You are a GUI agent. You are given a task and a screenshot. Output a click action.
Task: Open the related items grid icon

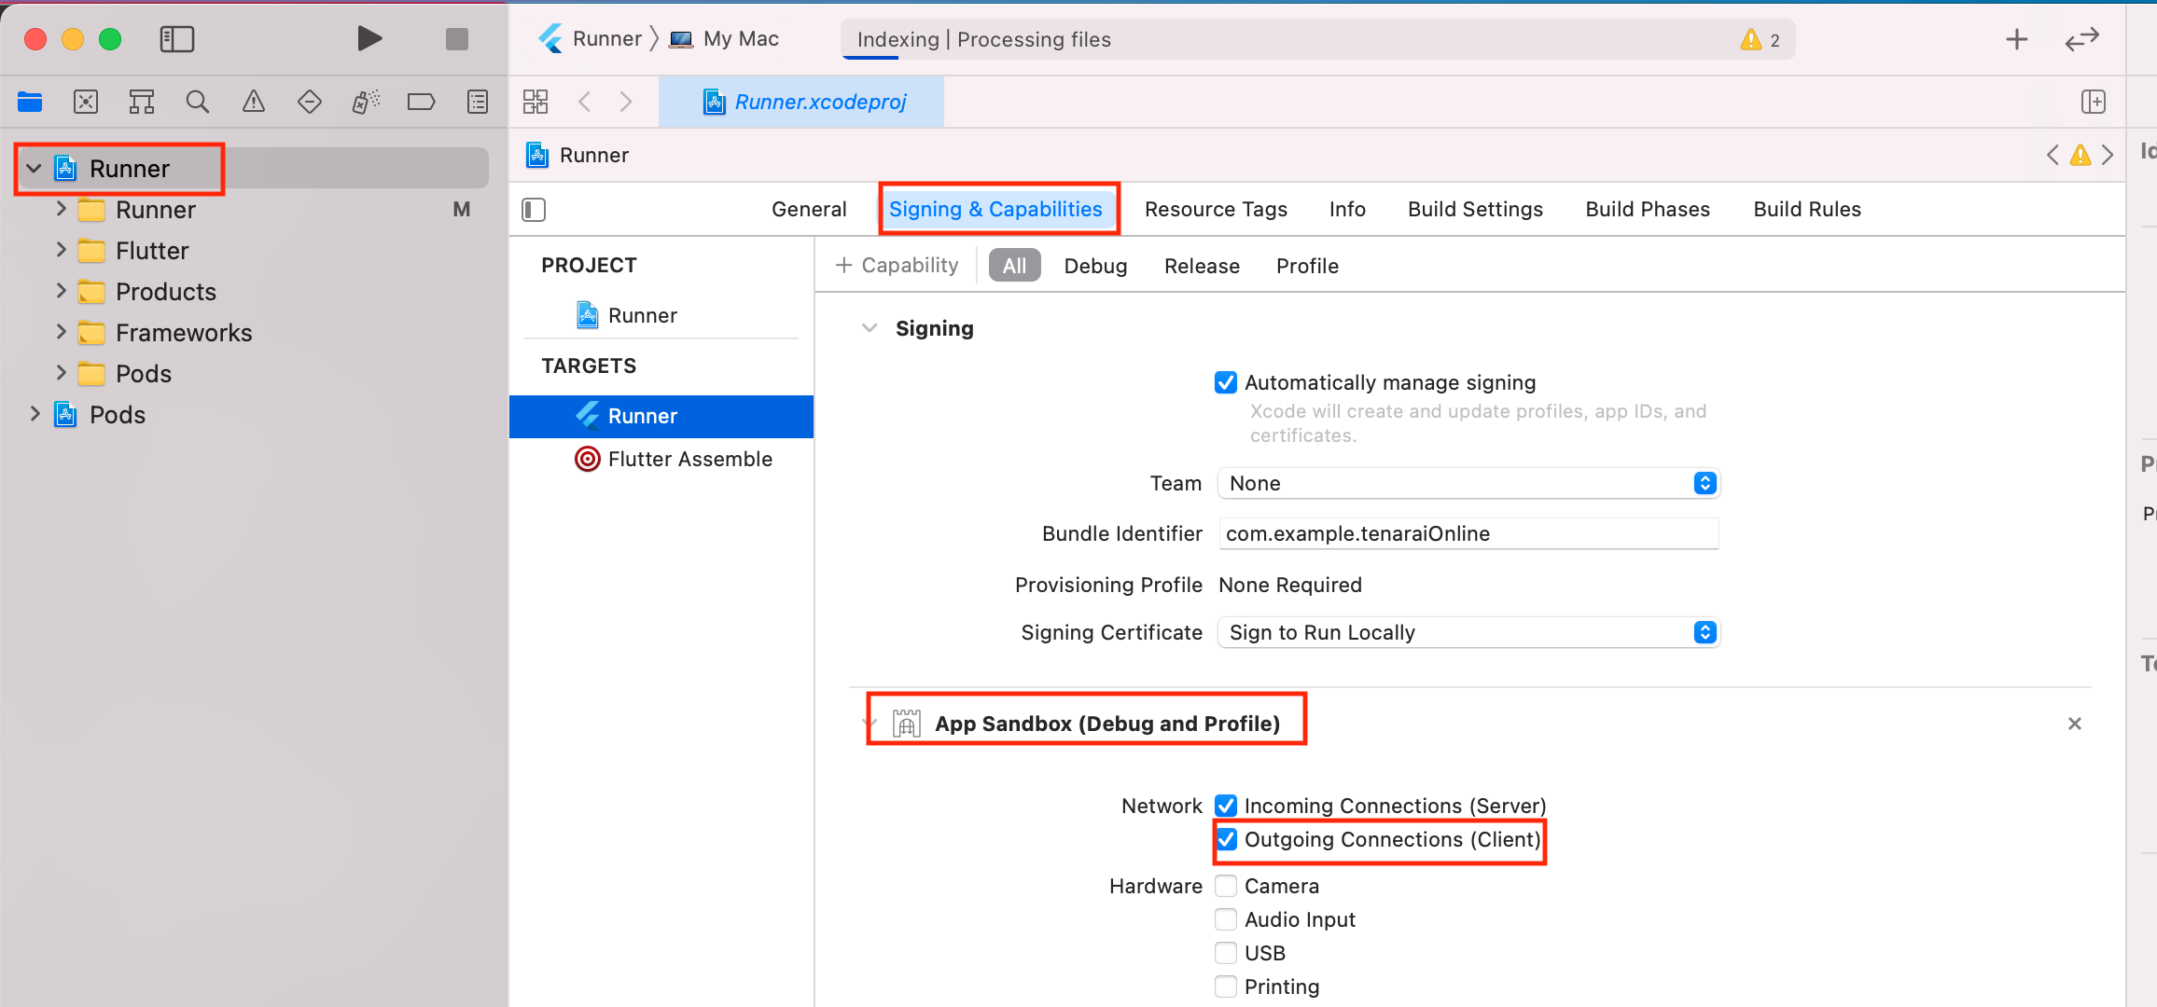click(x=536, y=102)
